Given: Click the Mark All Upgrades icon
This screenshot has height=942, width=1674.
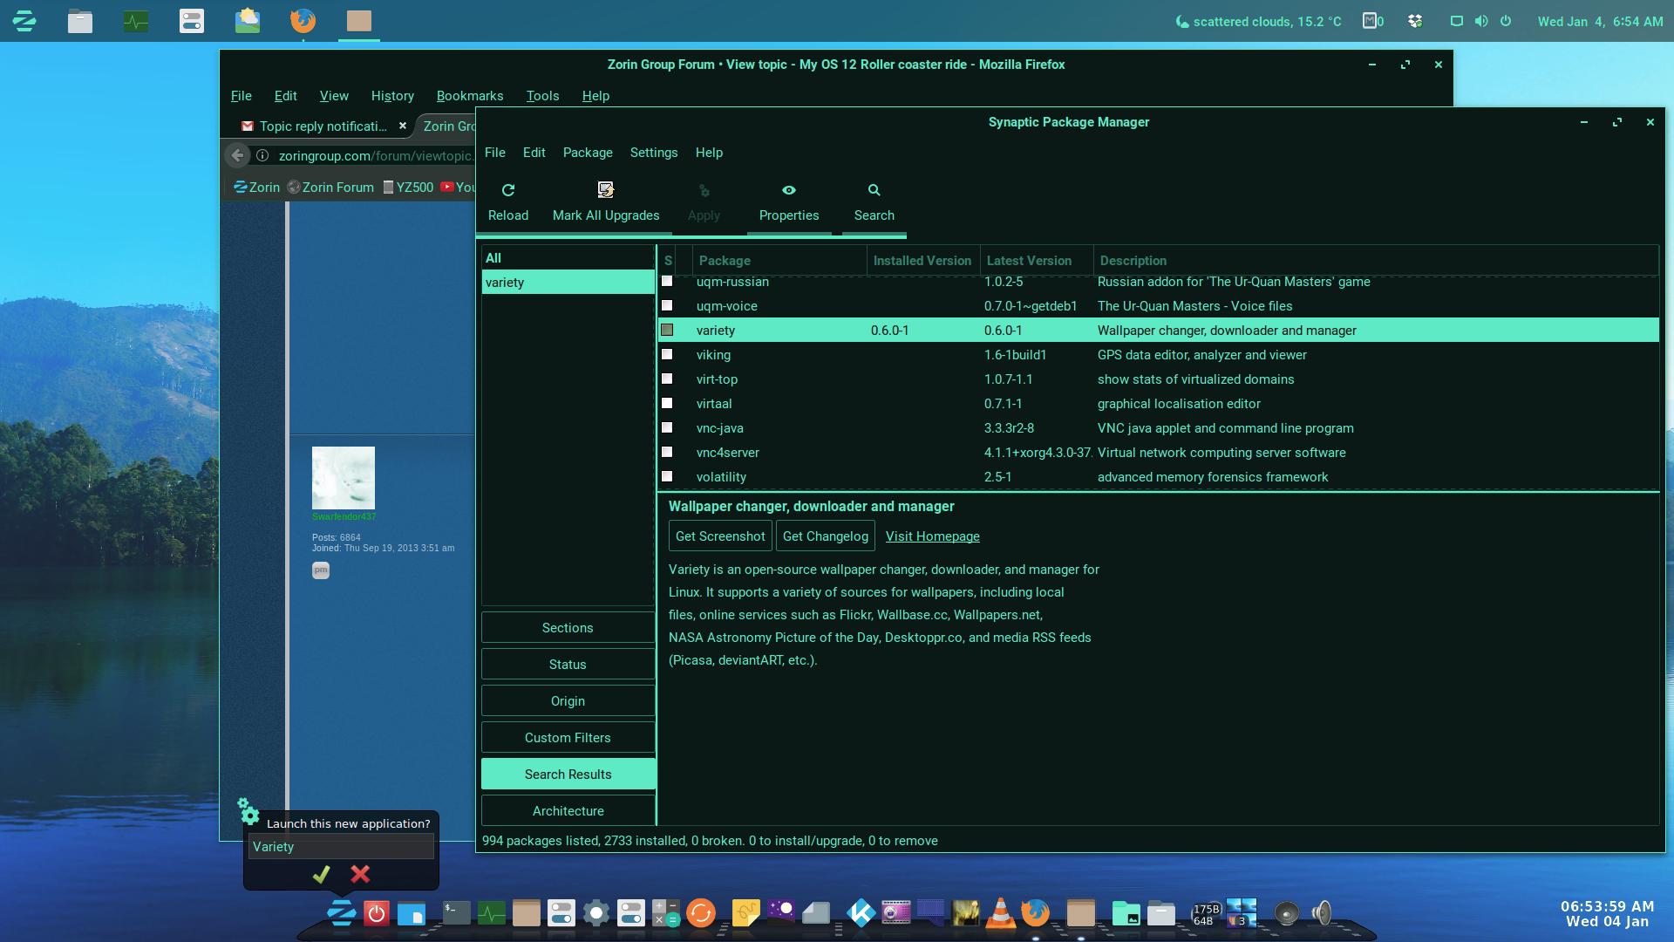Looking at the screenshot, I should click(605, 190).
